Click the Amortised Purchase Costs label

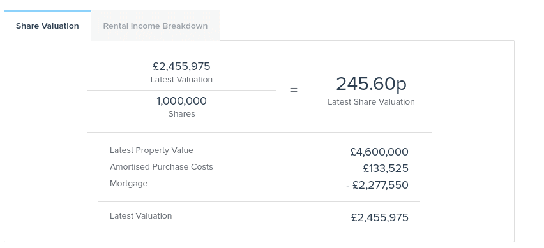(x=162, y=167)
